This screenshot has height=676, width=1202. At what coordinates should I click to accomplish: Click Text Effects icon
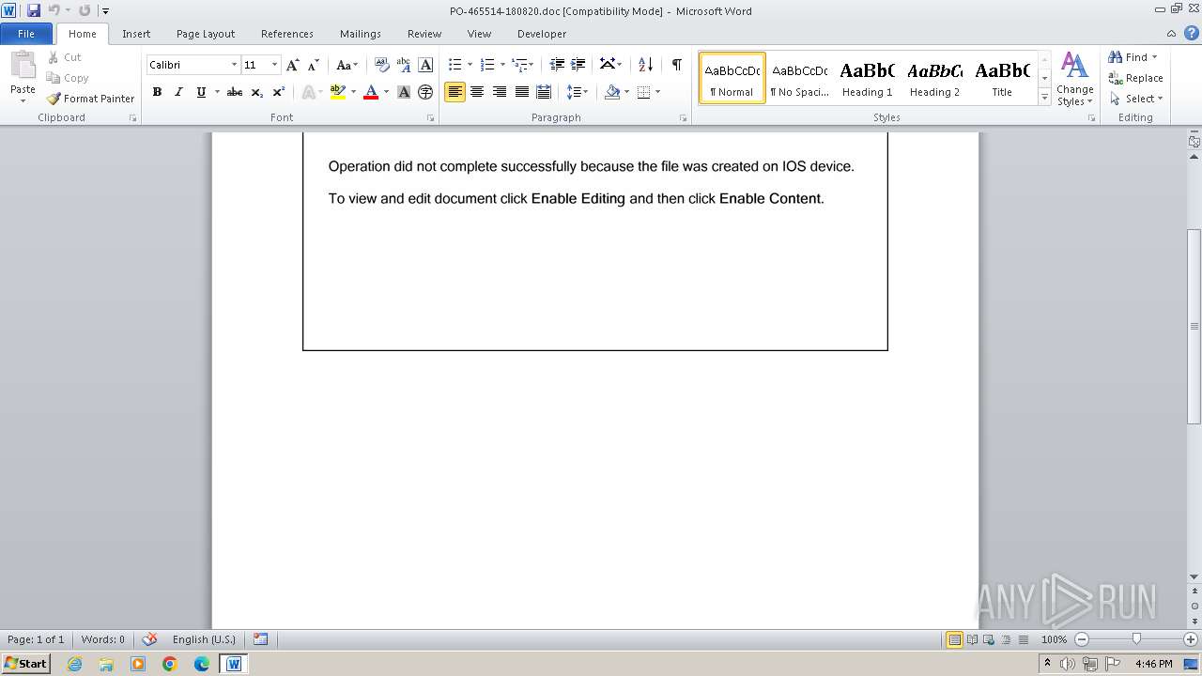tap(308, 92)
